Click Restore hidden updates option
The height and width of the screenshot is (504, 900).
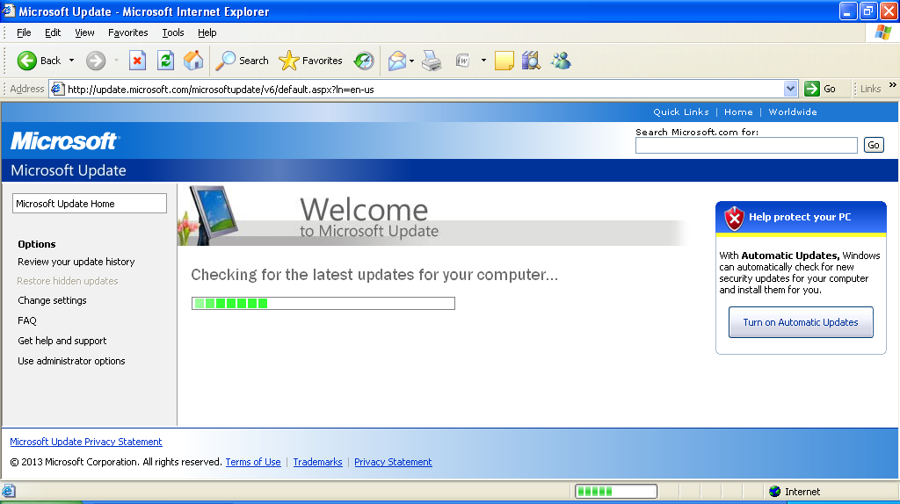click(68, 281)
